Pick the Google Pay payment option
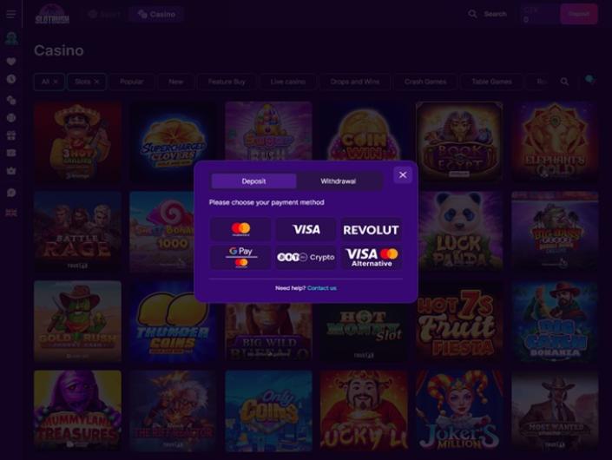Screen dimensions: 612x460 point(240,257)
